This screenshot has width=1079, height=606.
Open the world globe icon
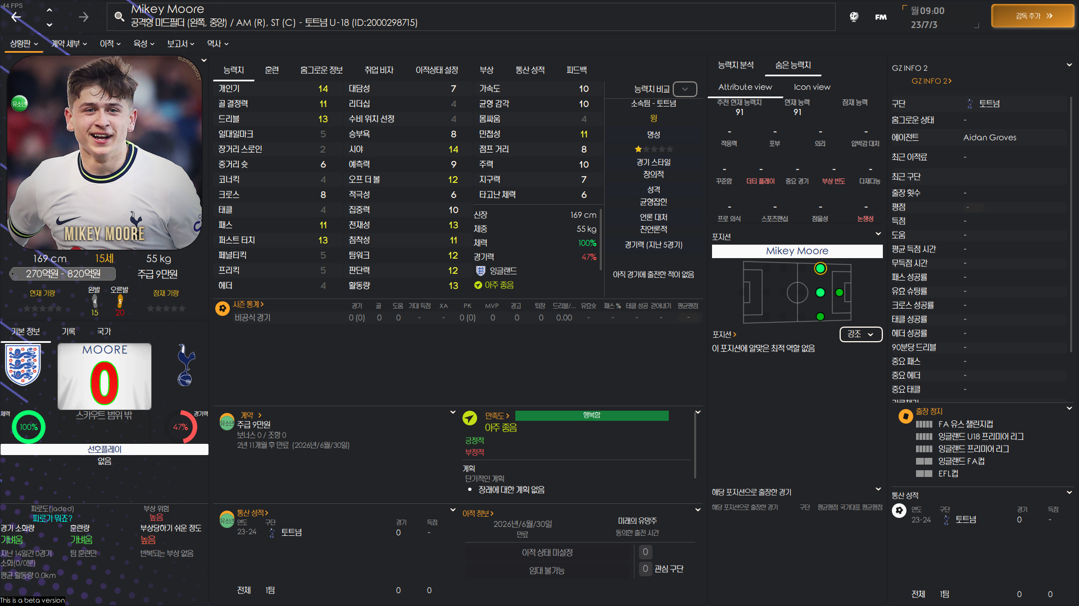click(854, 17)
